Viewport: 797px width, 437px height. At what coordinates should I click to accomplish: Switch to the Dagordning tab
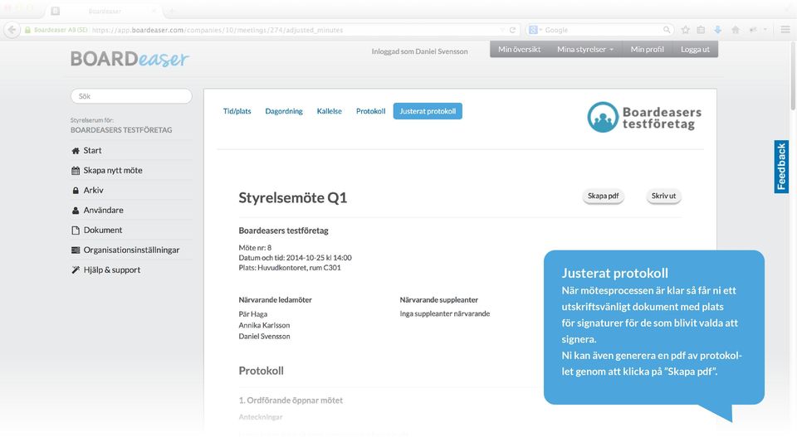284,111
